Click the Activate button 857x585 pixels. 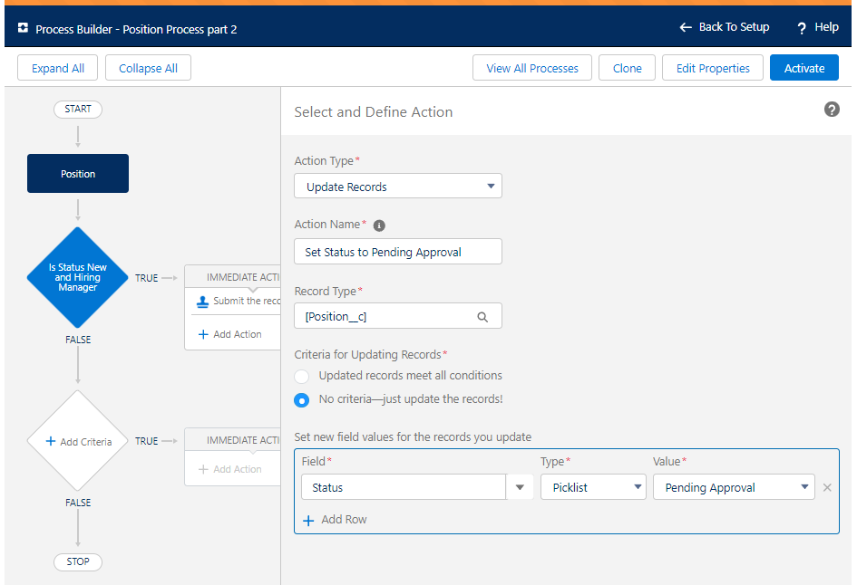coord(804,68)
